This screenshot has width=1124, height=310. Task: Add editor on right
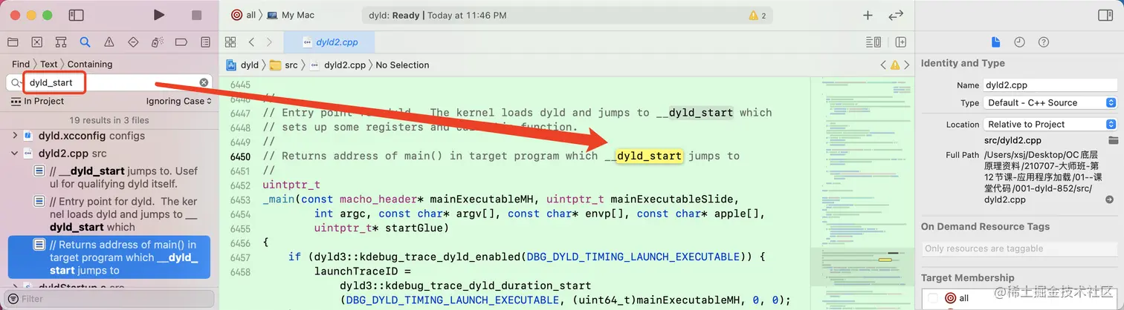coord(901,42)
